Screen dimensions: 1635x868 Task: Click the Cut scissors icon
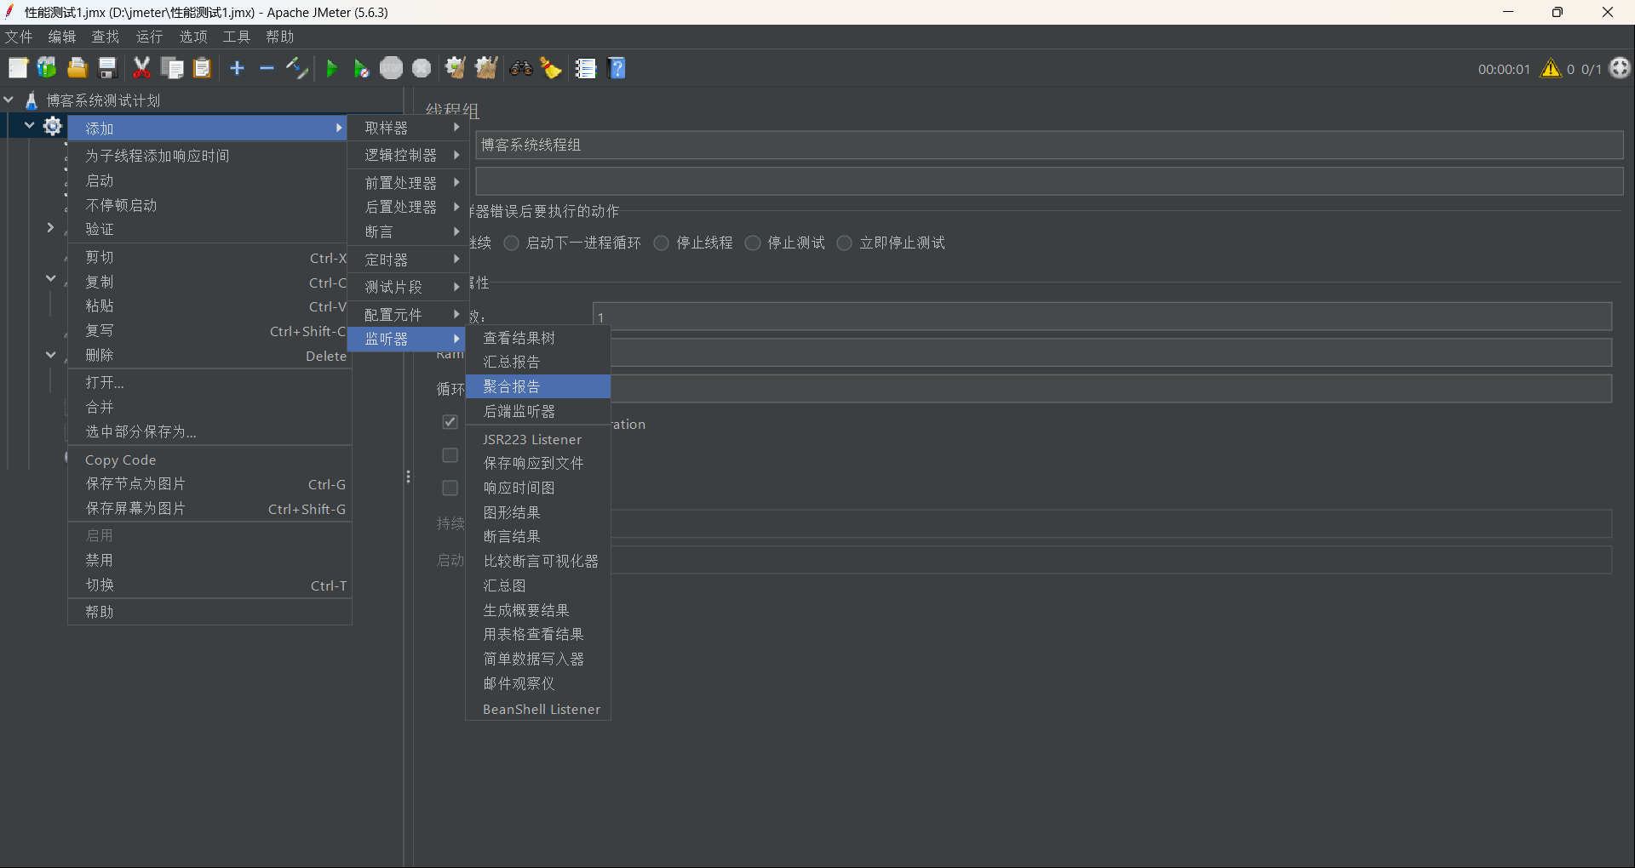(141, 68)
